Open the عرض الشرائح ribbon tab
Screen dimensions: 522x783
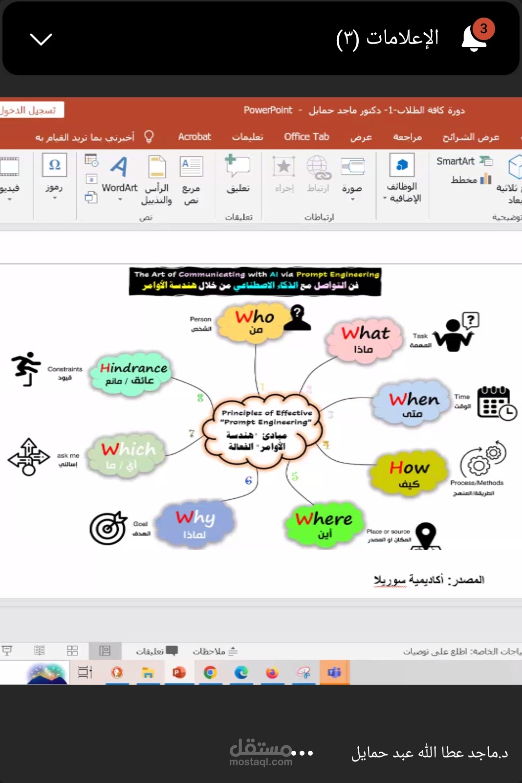click(x=471, y=137)
